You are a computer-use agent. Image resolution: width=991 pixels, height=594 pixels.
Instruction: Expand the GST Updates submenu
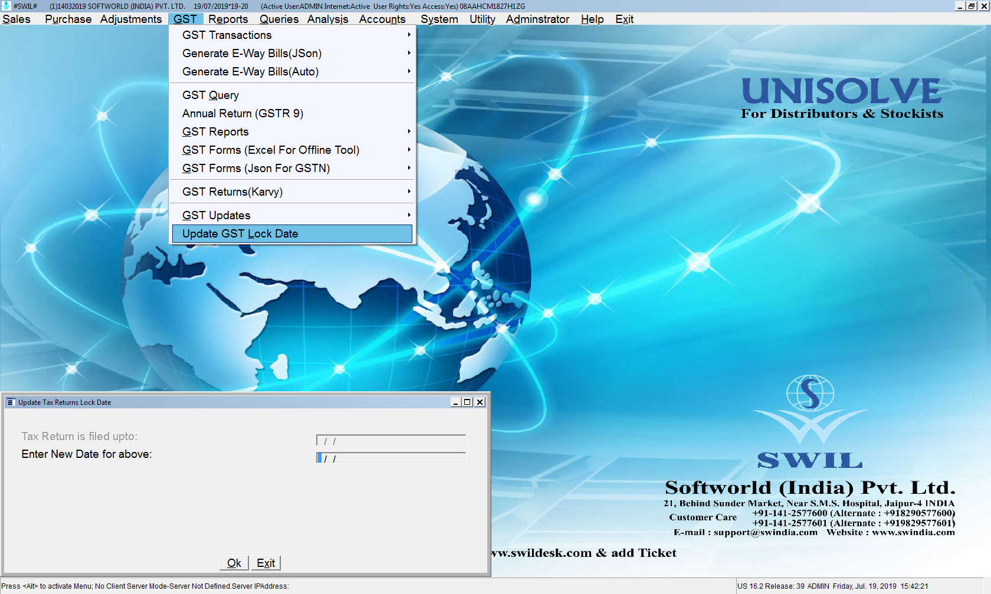tap(292, 216)
